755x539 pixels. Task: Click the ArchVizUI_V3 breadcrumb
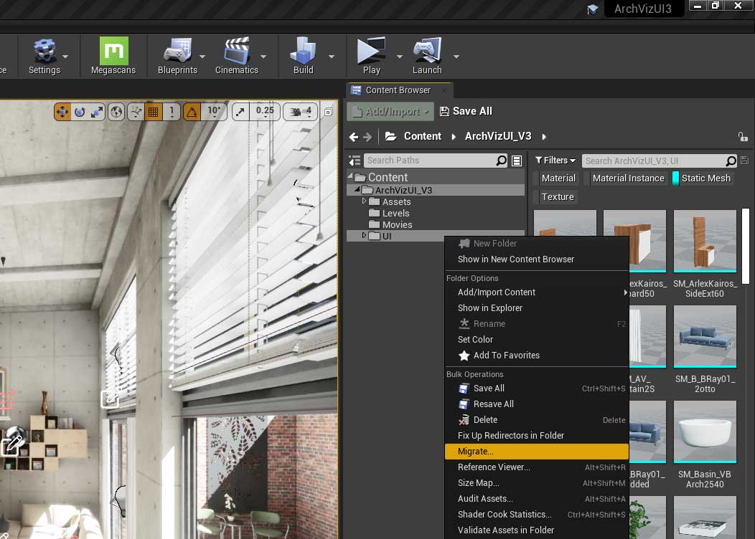[x=498, y=137]
